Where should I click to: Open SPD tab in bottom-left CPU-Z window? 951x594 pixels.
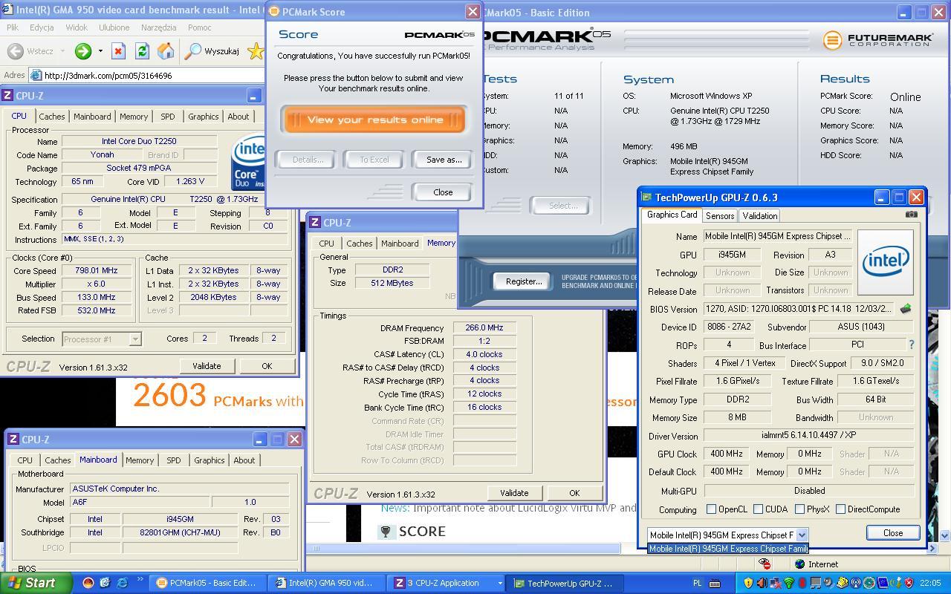pyautogui.click(x=173, y=460)
